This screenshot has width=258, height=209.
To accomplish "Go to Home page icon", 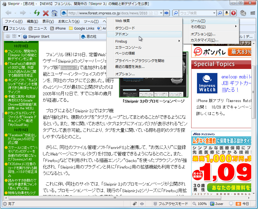I will 54,13.
